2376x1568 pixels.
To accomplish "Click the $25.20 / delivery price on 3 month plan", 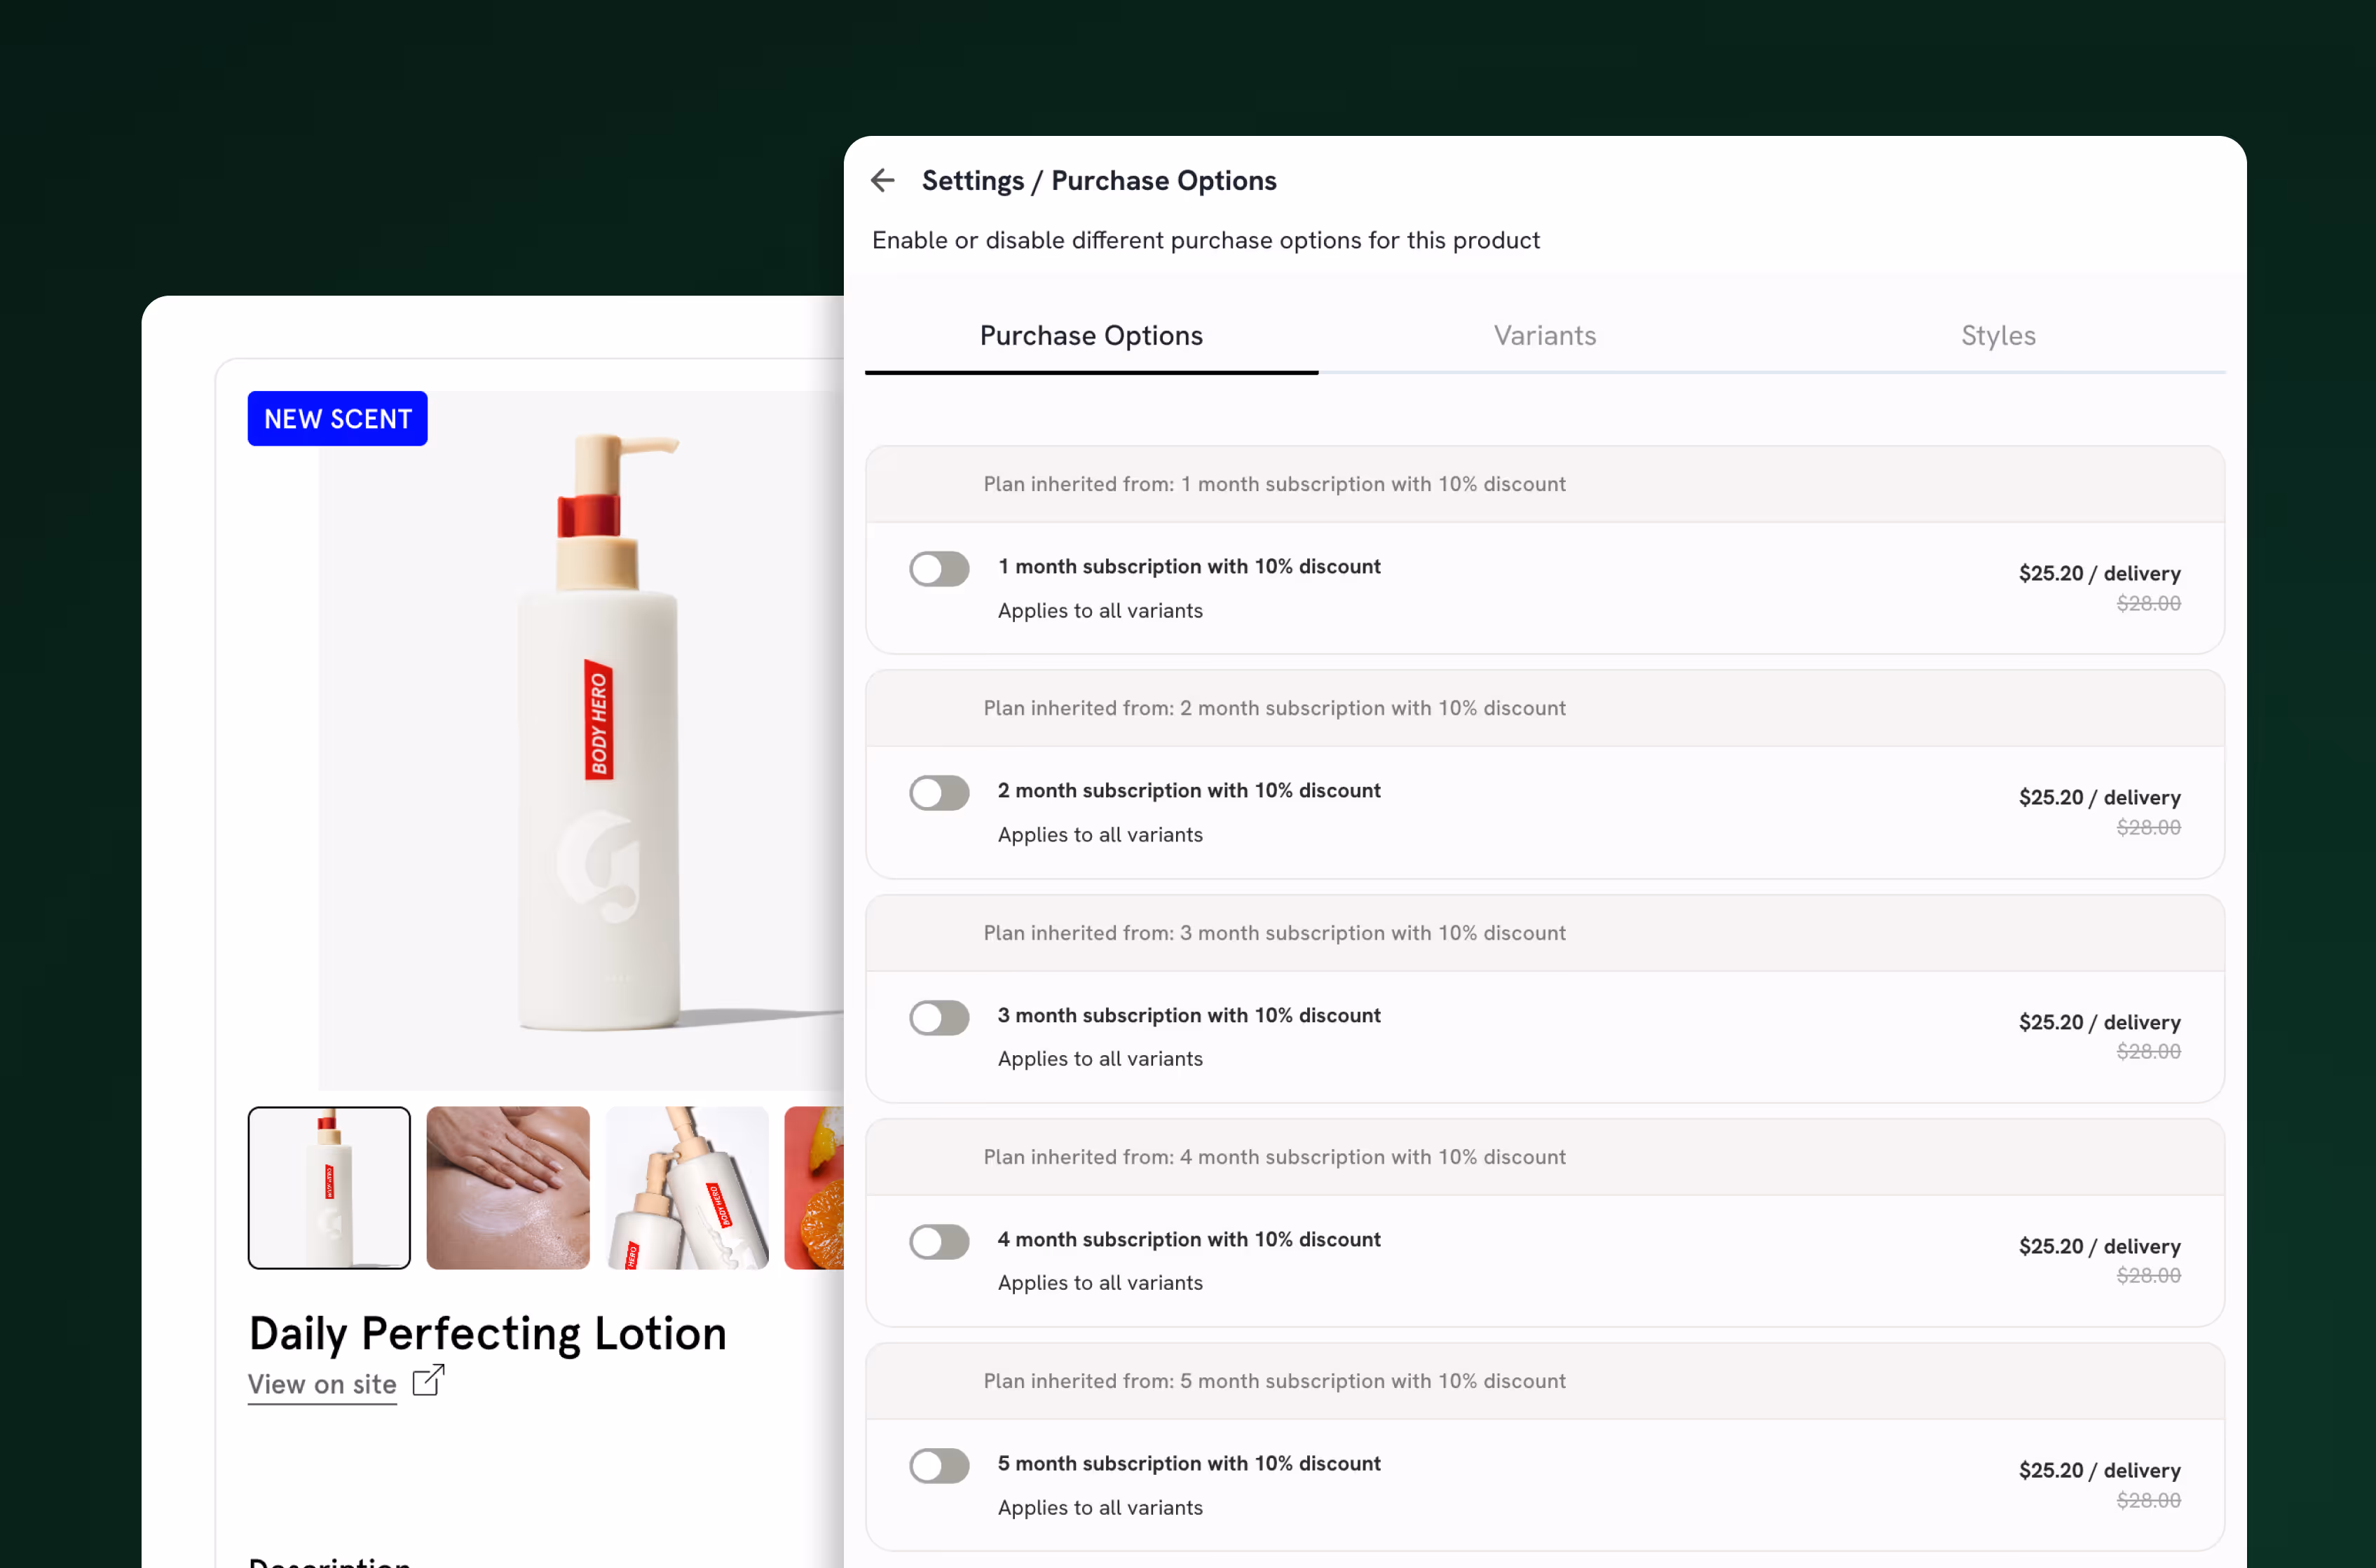I will [x=2099, y=1022].
